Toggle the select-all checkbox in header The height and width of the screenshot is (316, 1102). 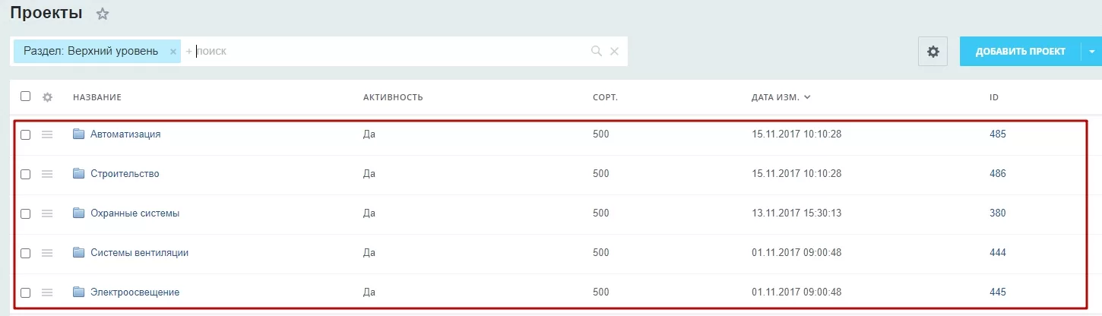click(26, 96)
